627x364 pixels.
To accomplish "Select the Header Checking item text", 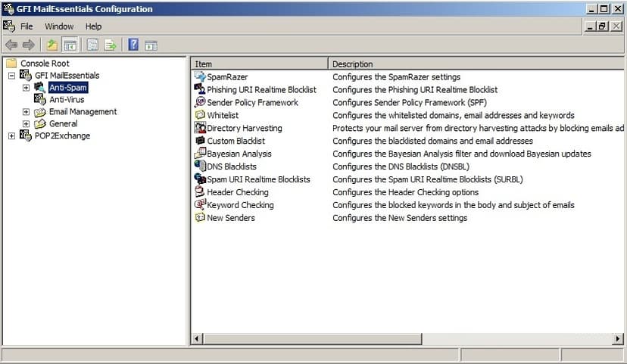I will pos(238,191).
